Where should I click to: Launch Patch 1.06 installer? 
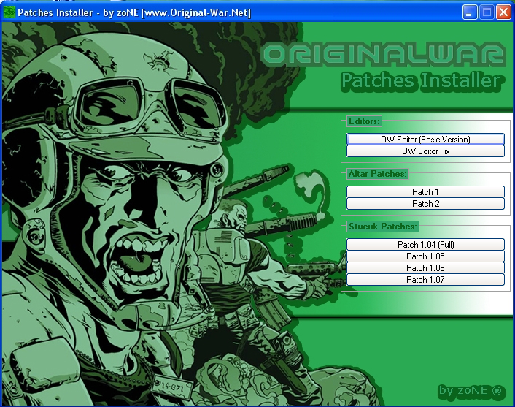(425, 268)
